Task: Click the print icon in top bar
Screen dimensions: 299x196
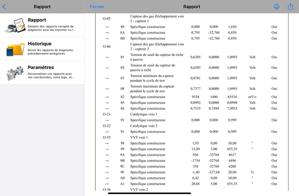Action: 277,6
